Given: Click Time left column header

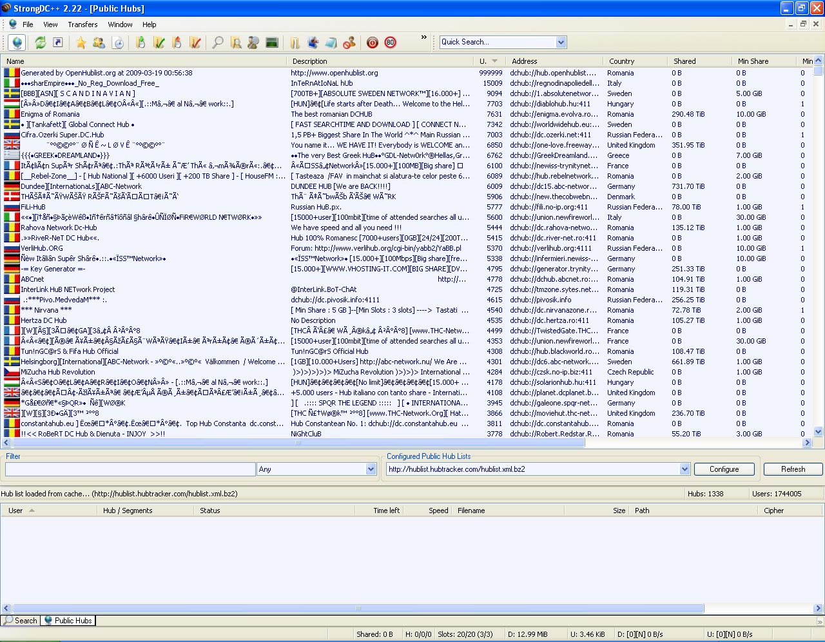Looking at the screenshot, I should pos(378,511).
